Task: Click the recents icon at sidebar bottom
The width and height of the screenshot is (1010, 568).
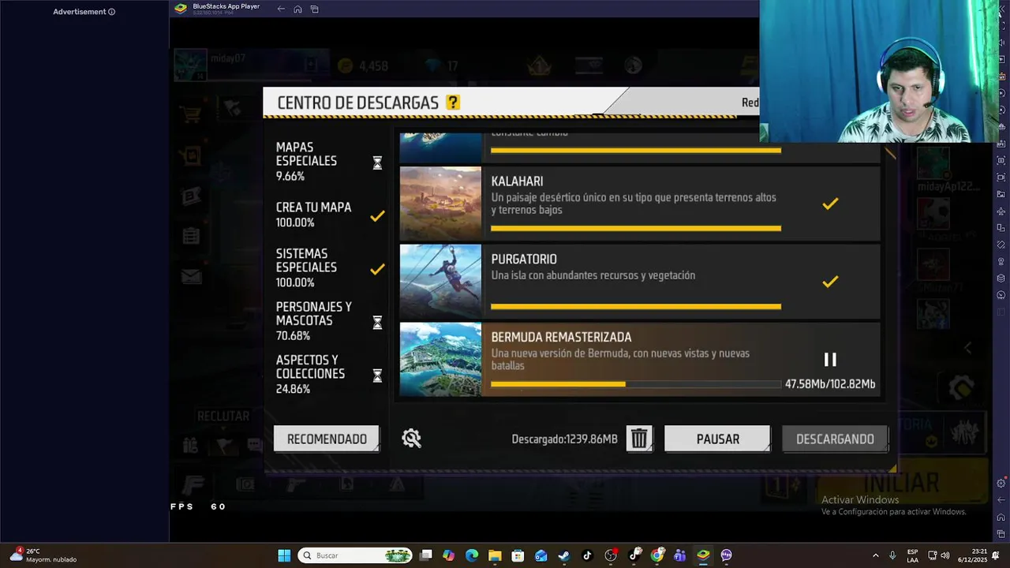Action: 1001,534
